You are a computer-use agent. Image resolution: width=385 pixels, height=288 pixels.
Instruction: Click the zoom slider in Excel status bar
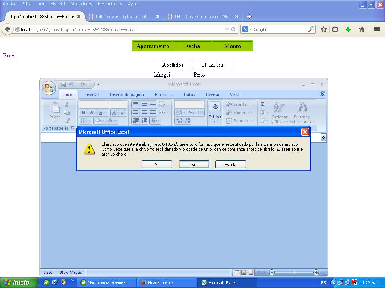[294, 272]
